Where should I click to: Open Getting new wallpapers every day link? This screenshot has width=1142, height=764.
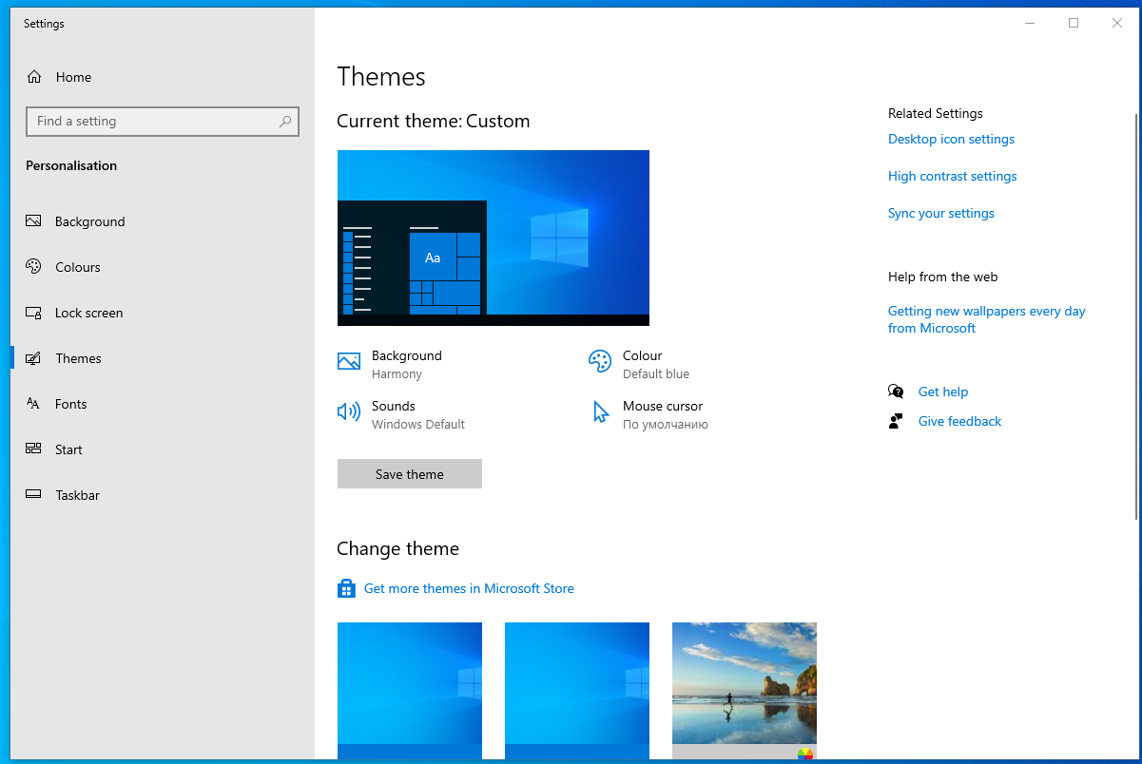coord(986,319)
